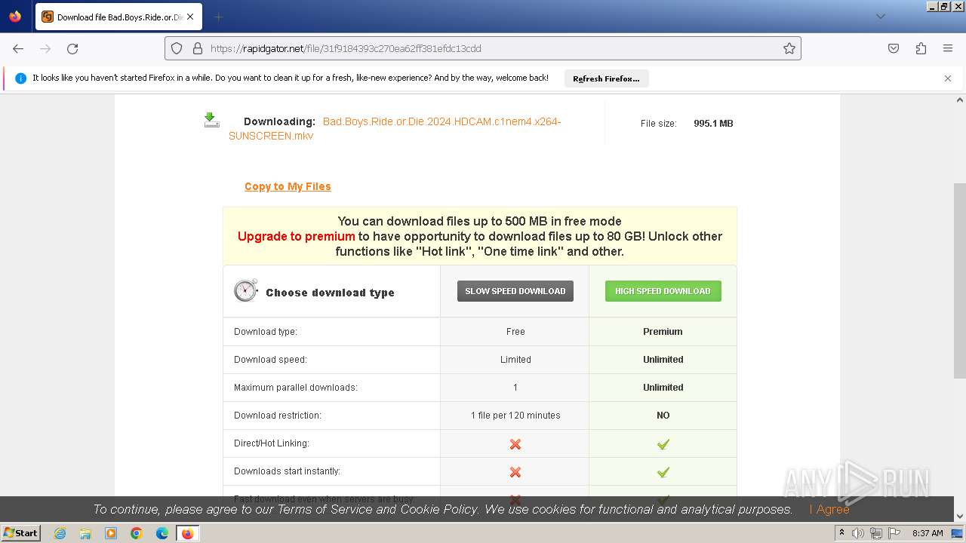
Task: Open the Firefox hamburger menu
Action: [x=948, y=48]
